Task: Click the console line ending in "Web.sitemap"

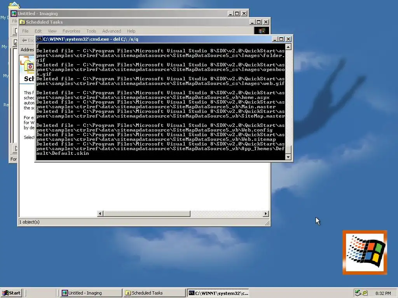Action: [156, 139]
